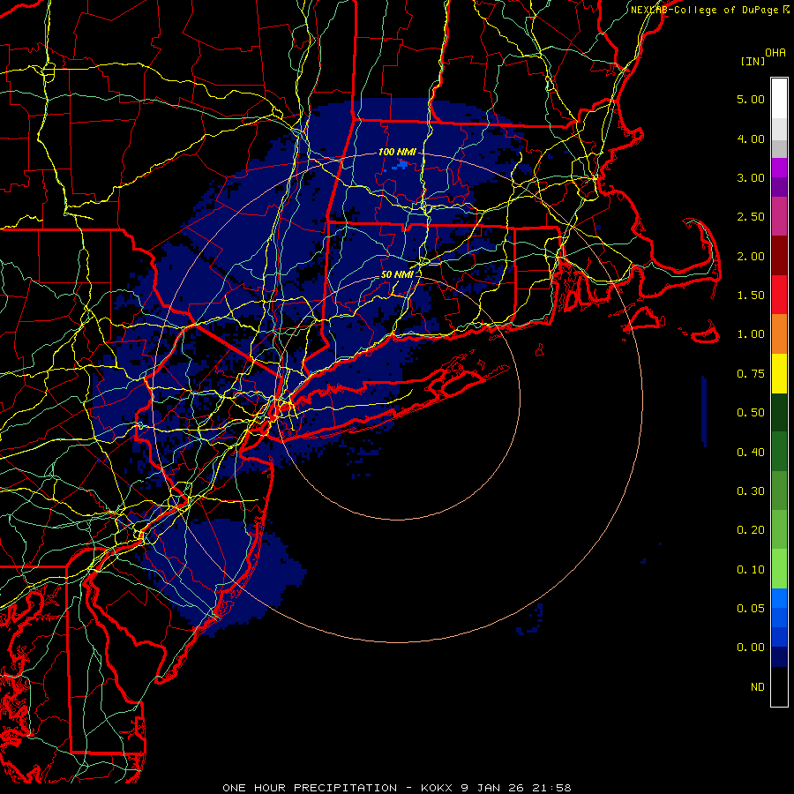Click the 1.50 legend value label

(x=751, y=296)
